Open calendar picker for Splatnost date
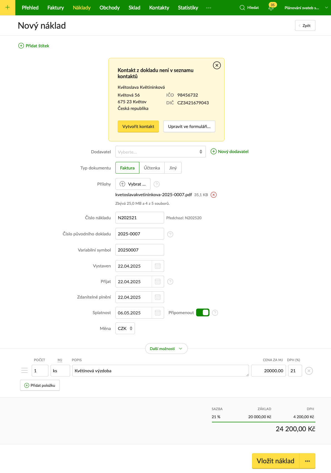 pyautogui.click(x=158, y=313)
